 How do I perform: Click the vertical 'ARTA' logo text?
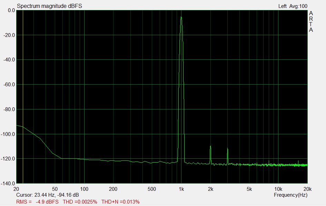tap(311, 22)
